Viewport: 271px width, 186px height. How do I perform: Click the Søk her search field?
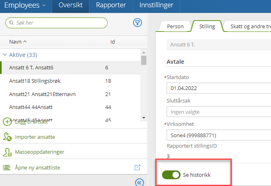pos(56,23)
